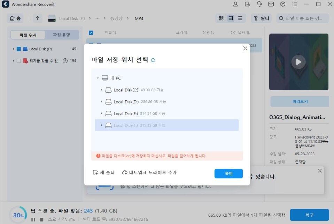Pause the deep scan
Screen dimensions: 334x224
pyautogui.click(x=33, y=219)
